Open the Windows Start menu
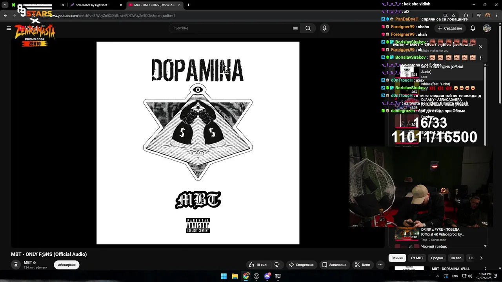The width and height of the screenshot is (502, 282). coord(224,276)
